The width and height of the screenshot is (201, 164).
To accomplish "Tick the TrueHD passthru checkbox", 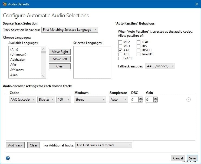I will (139, 54).
